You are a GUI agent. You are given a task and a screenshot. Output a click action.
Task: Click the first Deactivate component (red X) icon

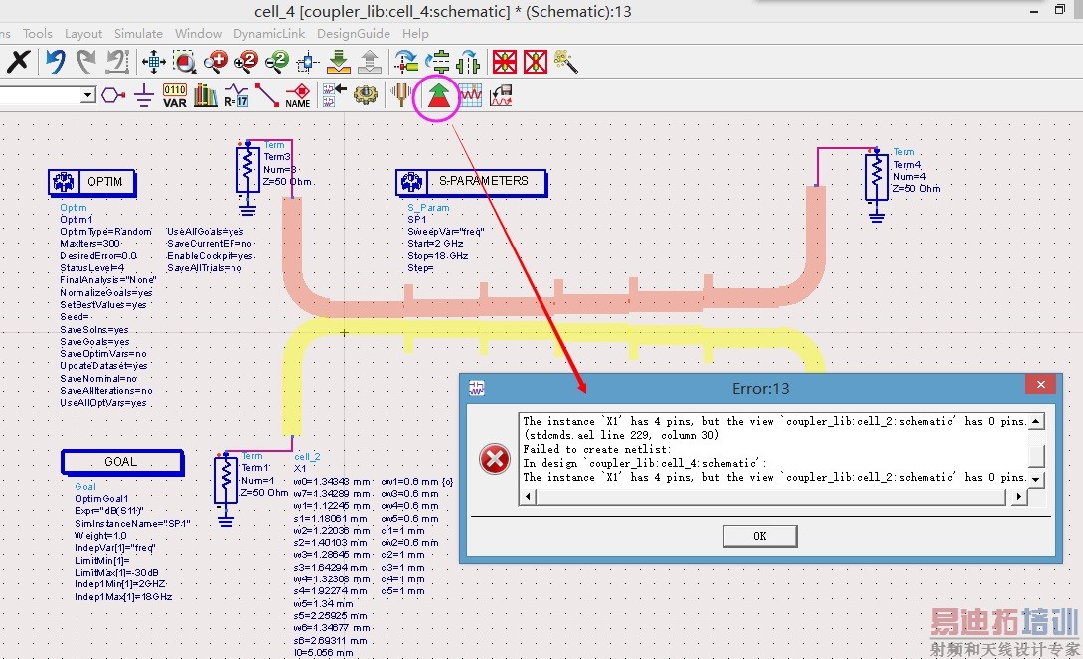point(505,62)
